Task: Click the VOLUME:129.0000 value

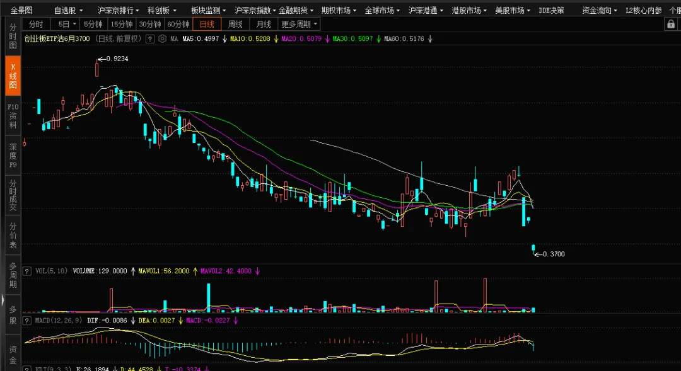Action: coord(100,271)
